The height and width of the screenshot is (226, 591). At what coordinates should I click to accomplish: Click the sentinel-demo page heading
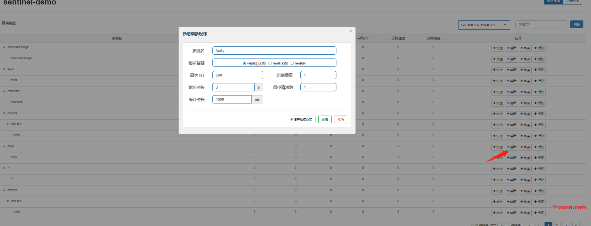[30, 2]
